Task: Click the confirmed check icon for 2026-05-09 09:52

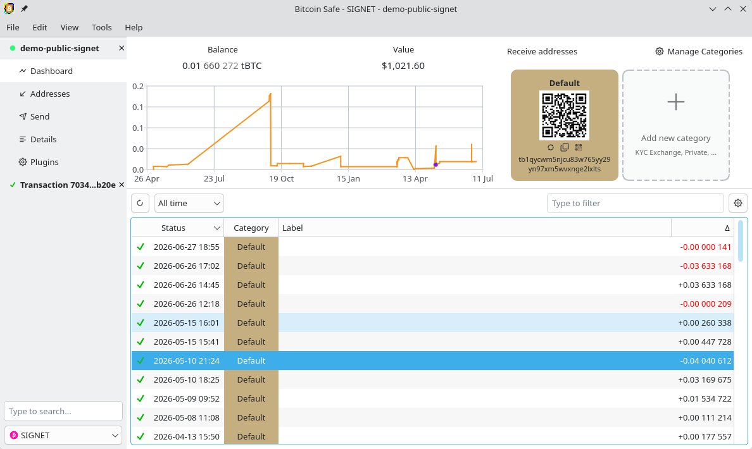Action: click(x=141, y=398)
